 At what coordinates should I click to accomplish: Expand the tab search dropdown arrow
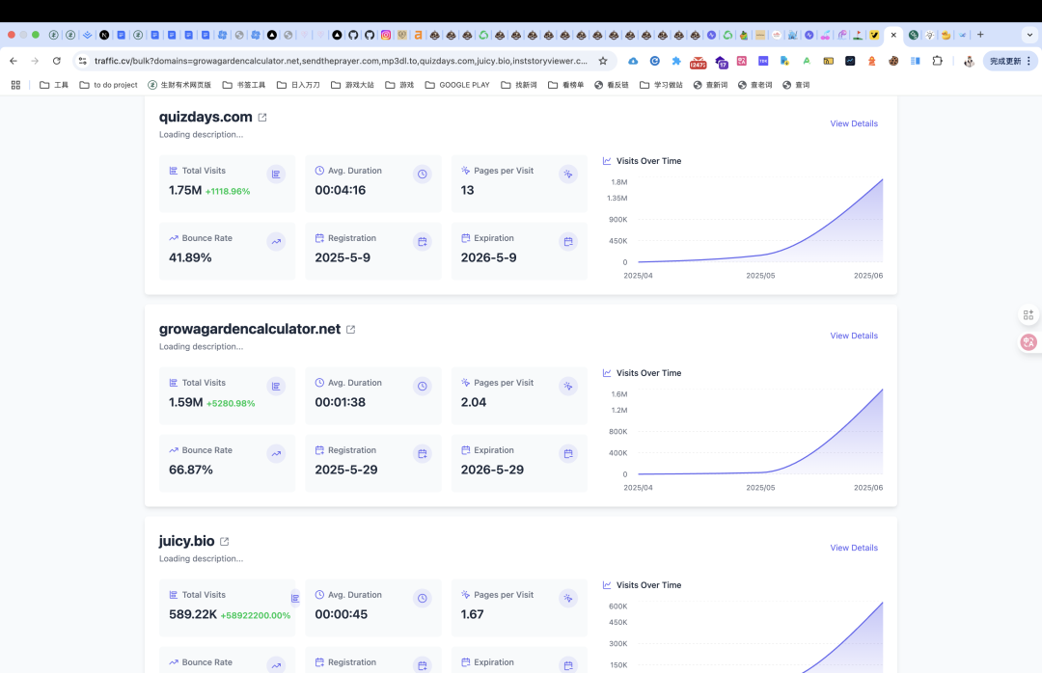click(x=1029, y=35)
